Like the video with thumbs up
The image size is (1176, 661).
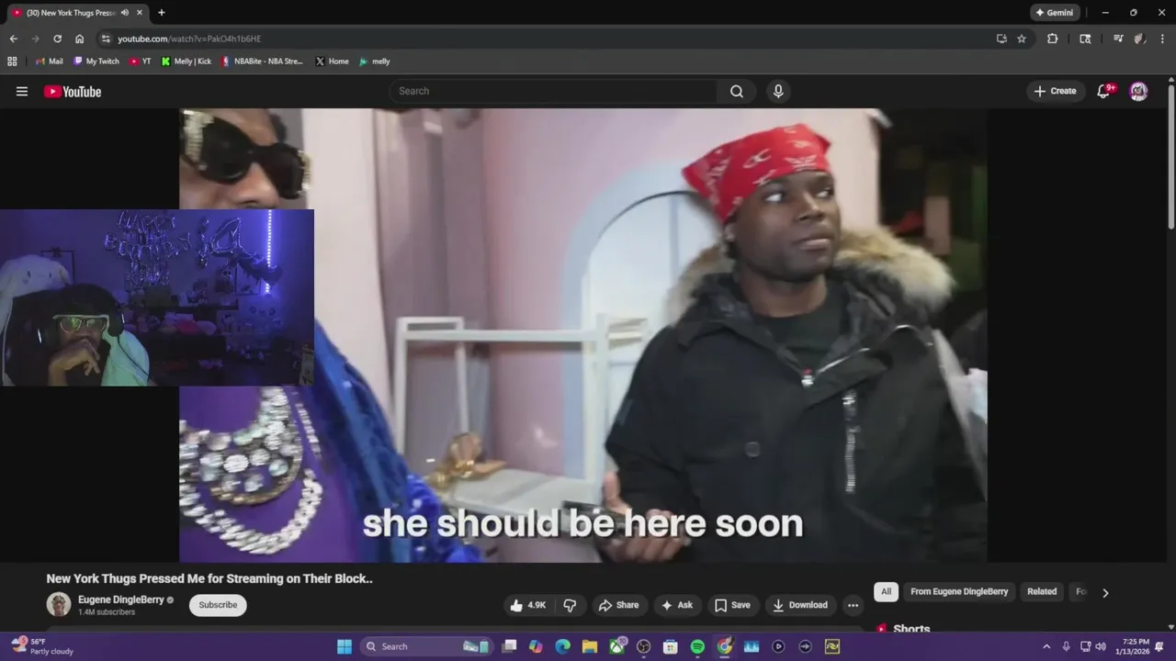pos(528,605)
